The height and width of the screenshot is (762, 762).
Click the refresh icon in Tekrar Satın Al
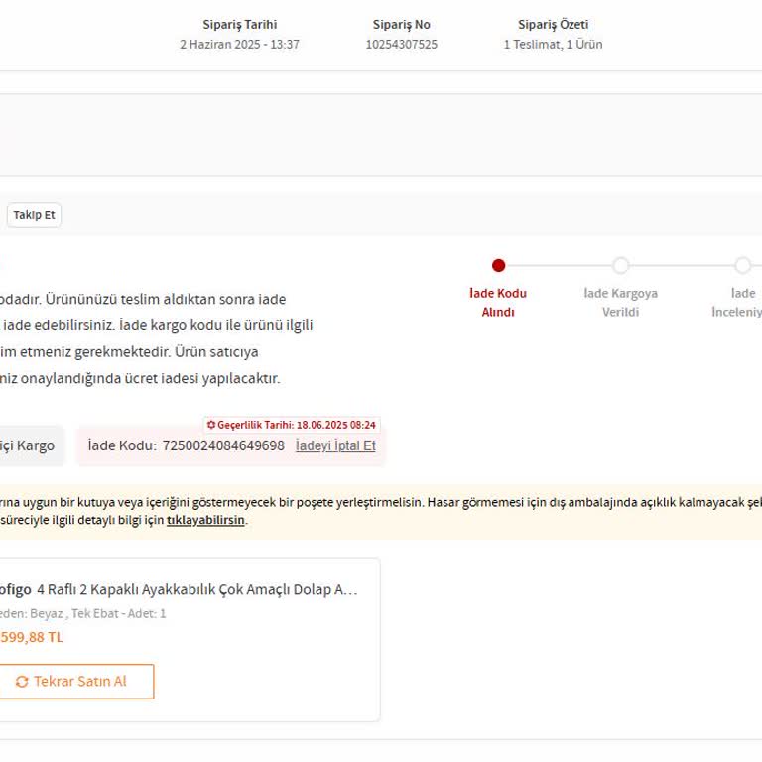coord(22,682)
